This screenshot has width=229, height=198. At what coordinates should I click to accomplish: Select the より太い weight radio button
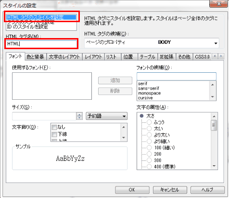click(149, 135)
